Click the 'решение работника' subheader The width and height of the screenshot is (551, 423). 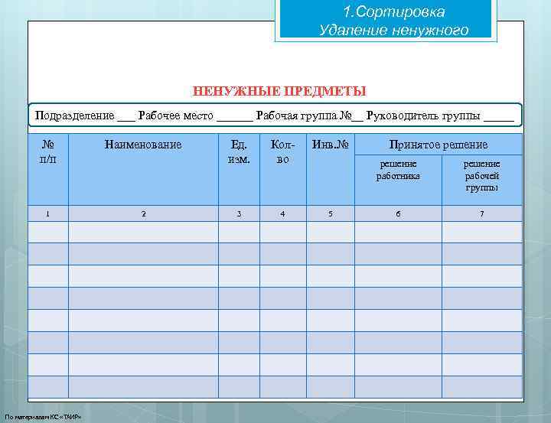398,181
